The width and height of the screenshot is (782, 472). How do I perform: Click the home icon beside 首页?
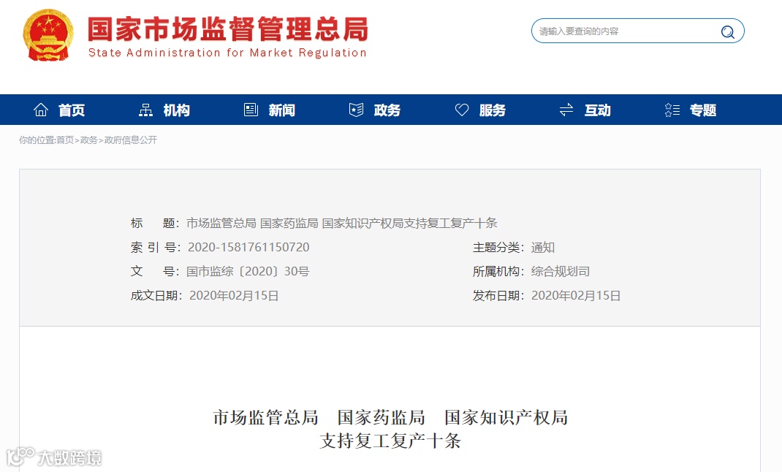click(41, 110)
